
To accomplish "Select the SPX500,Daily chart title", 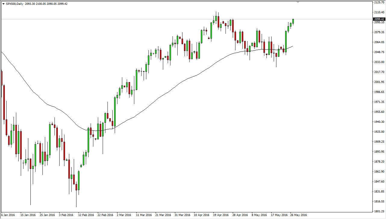I will (x=14, y=4).
